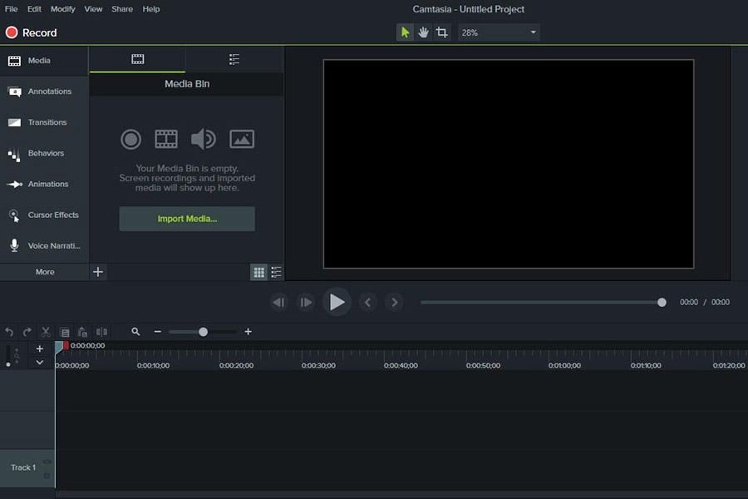Open the 28% canvas zoom dropdown
Screen dimensions: 748x499
tap(499, 32)
